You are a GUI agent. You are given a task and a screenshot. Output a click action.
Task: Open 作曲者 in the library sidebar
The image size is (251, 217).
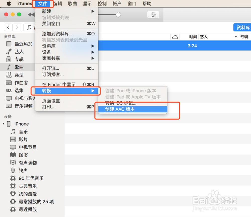17,82
